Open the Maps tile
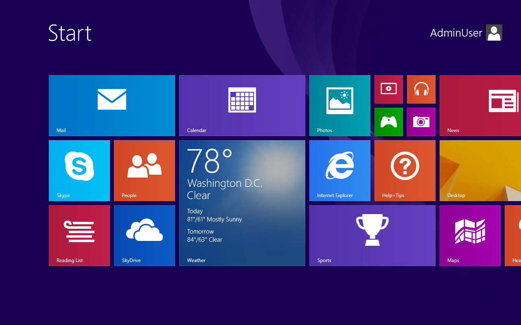Viewport: 521px width, 325px height. click(470, 236)
